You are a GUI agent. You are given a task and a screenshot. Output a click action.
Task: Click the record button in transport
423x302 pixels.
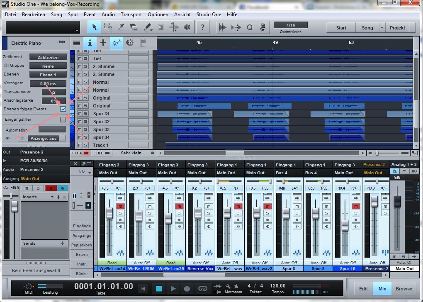[187, 289]
